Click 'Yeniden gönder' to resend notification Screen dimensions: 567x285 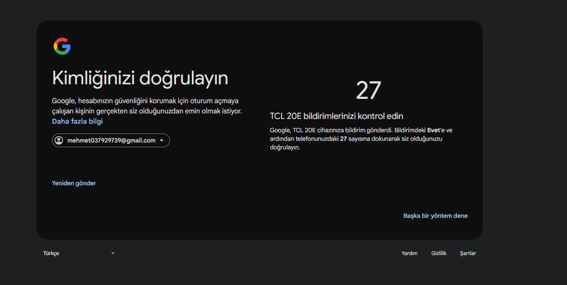click(74, 183)
